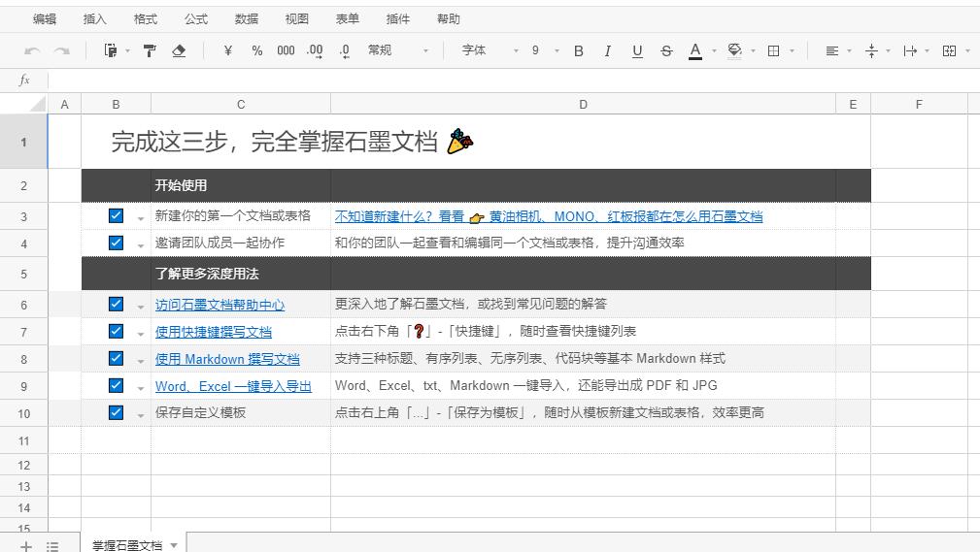
Task: Toggle underline formatting
Action: coord(637,51)
